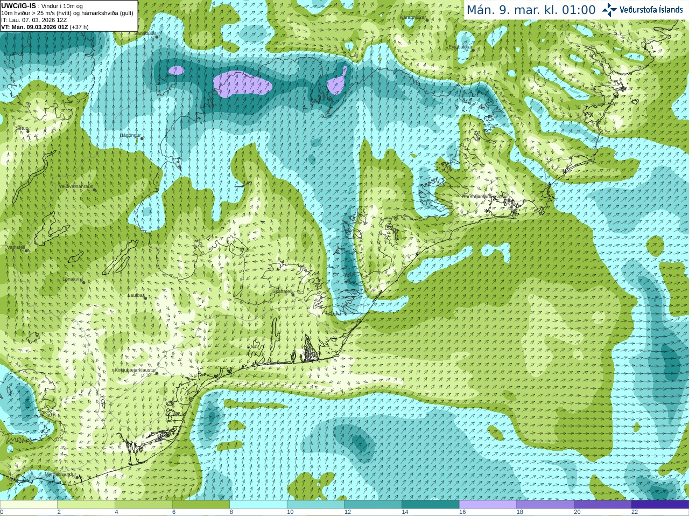Click the Hornafjarðarflugvöllur station label

(x=484, y=197)
